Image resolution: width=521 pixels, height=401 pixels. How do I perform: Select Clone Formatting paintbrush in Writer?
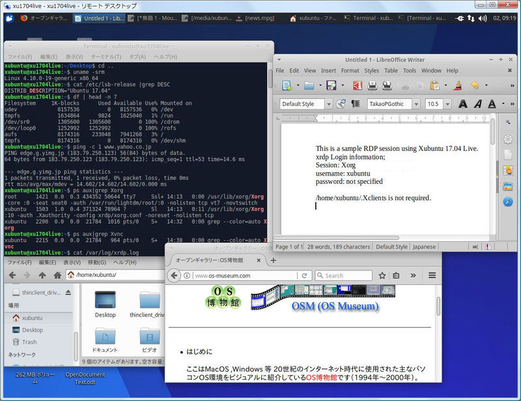click(x=458, y=86)
